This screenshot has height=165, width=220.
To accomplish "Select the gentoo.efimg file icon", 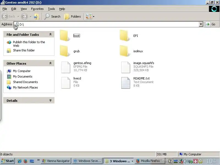I will [66, 67].
